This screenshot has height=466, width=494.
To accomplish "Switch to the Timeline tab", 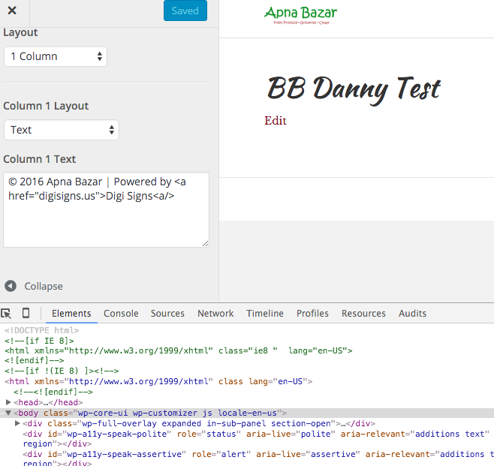I will click(x=265, y=314).
